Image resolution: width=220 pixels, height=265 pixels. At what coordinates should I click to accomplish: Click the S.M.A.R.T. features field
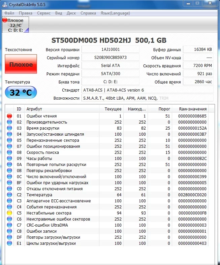coord(148,98)
